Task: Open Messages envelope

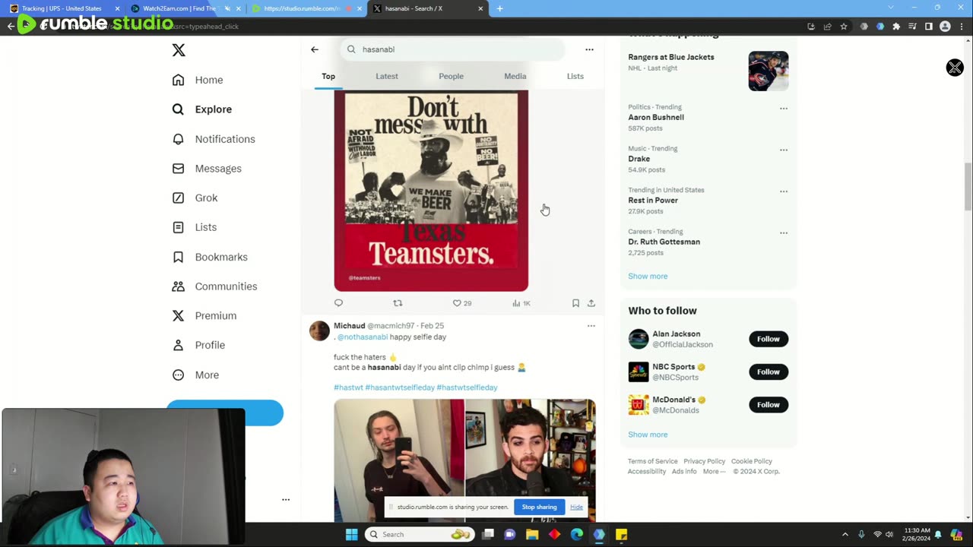Action: [178, 169]
